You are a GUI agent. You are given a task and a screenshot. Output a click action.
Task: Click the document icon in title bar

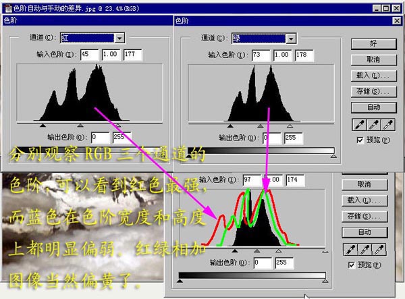click(8, 9)
